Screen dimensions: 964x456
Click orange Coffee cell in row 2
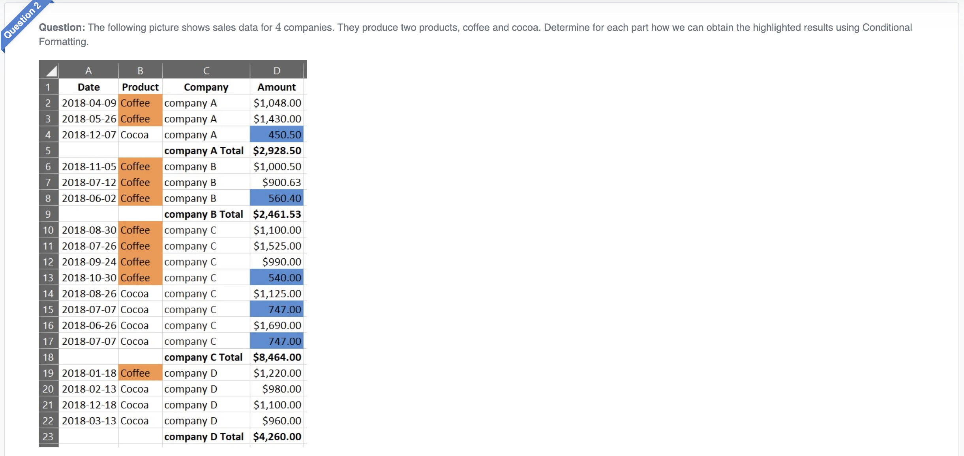(x=140, y=103)
